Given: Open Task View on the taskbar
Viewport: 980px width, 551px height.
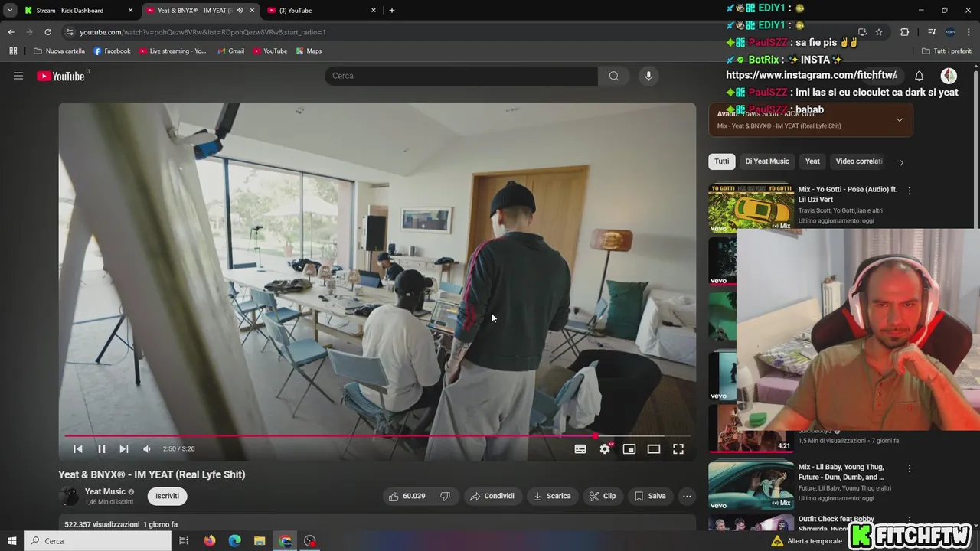Looking at the screenshot, I should click(184, 541).
